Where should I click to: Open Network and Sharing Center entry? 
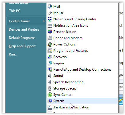pyautogui.click(x=83, y=19)
